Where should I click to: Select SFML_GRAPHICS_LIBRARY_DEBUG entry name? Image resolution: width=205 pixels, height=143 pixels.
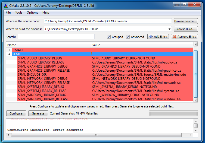[x=43, y=66]
